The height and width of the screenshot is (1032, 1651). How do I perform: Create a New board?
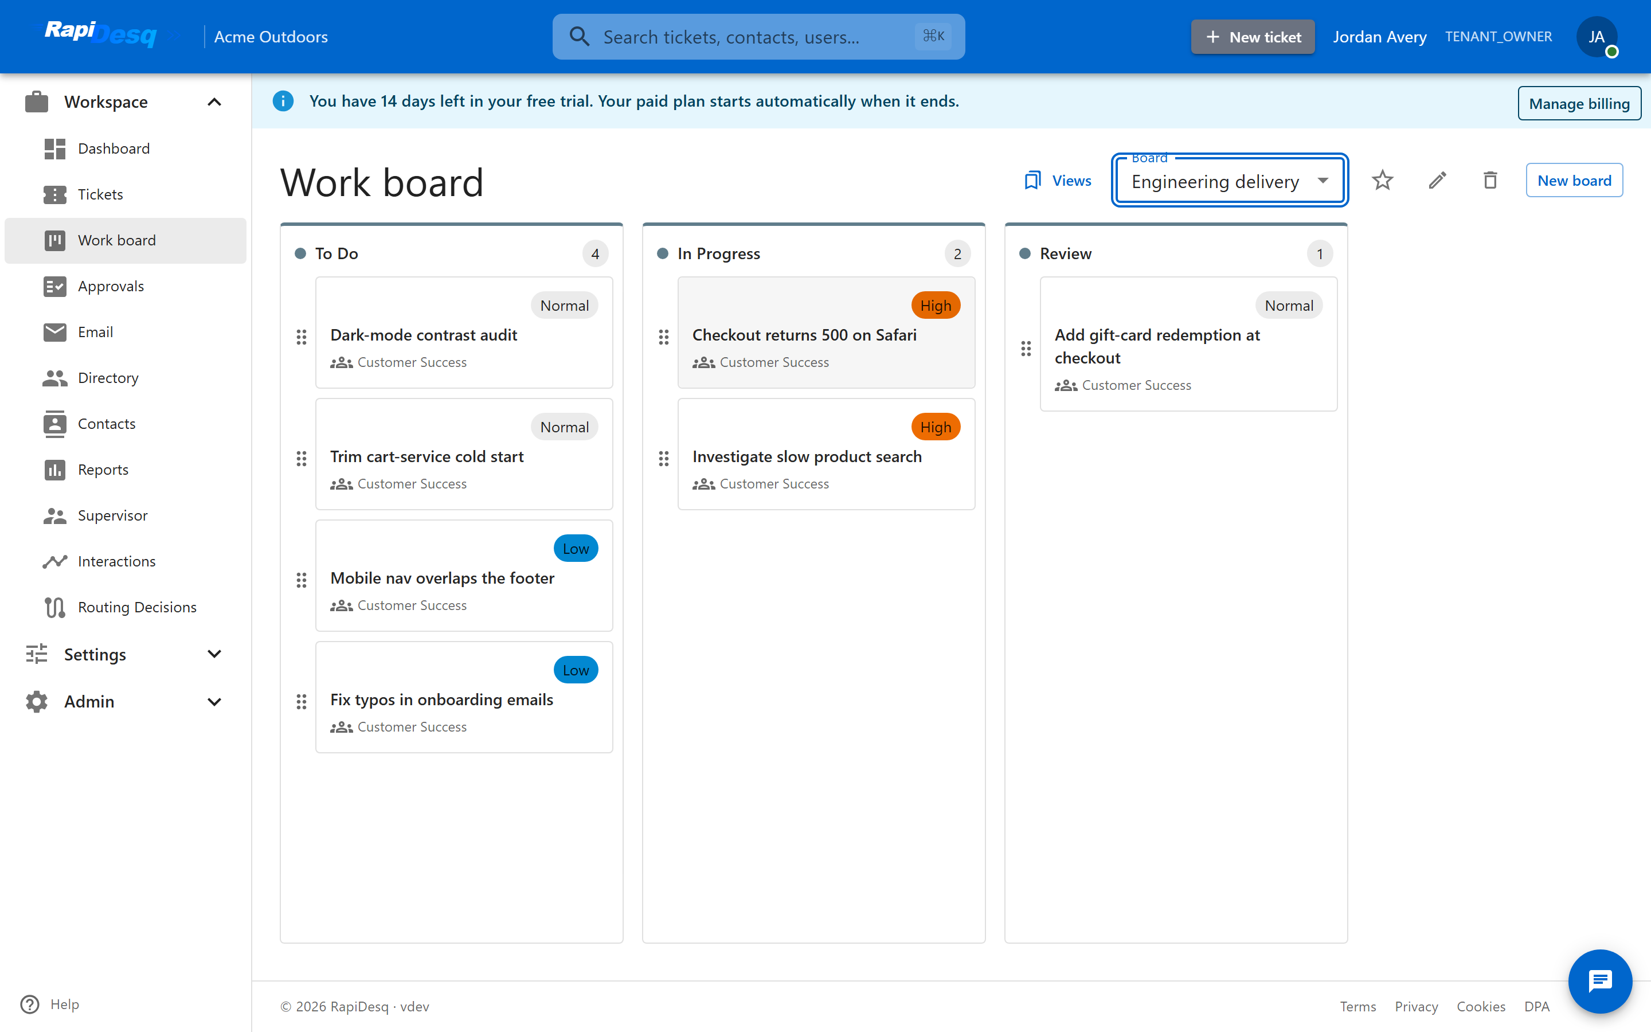click(x=1574, y=180)
